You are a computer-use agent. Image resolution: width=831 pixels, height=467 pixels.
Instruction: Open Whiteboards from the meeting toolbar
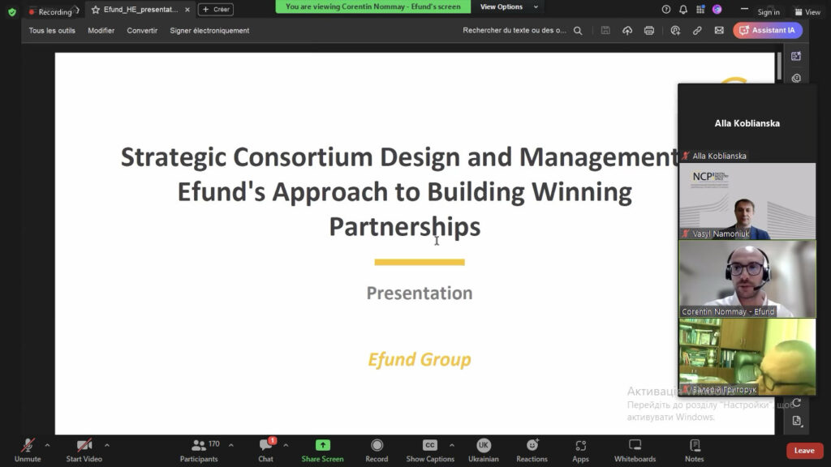[x=635, y=450]
